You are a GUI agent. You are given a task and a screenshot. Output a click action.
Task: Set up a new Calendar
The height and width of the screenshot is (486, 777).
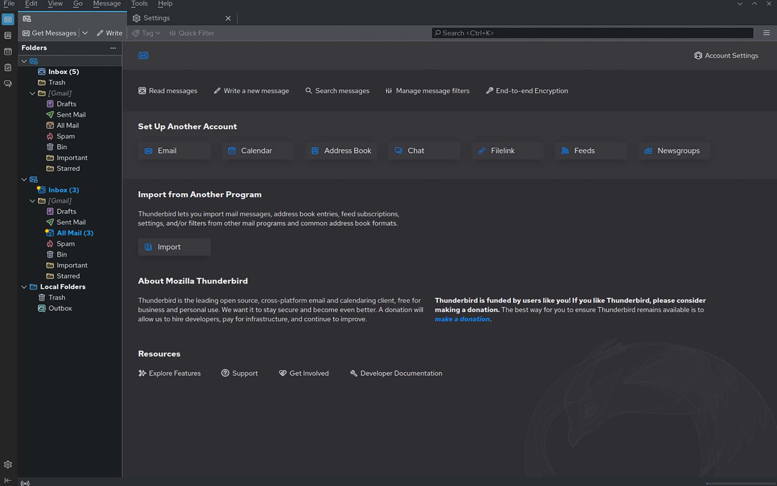[x=258, y=151]
